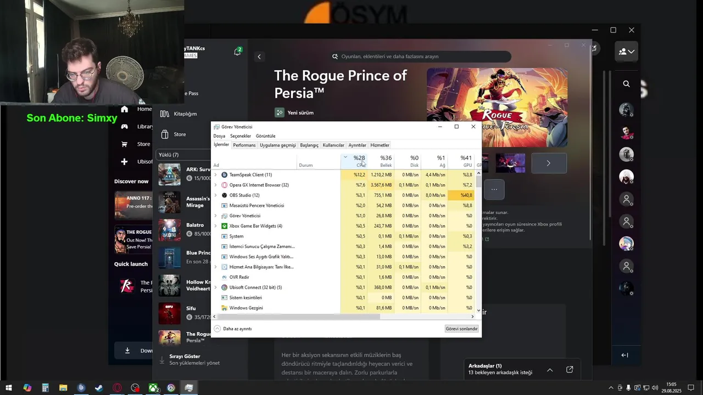Click the Xbox app search field
Image resolution: width=703 pixels, height=395 pixels.
point(421,57)
